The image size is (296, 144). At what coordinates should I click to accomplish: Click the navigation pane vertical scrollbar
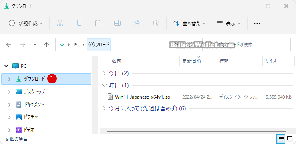[x=95, y=86]
